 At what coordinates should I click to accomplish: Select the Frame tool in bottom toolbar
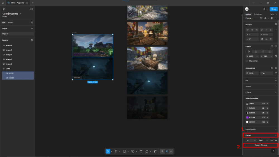pos(116,151)
